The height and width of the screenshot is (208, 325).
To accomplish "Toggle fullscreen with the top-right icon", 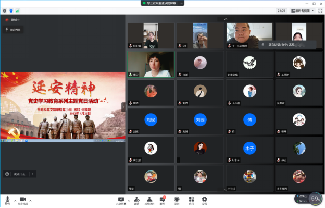I will point(320,11).
